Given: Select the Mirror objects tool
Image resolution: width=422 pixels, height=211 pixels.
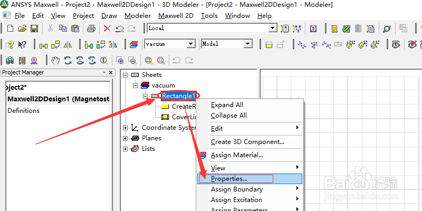Looking at the screenshot, I should point(68,45).
